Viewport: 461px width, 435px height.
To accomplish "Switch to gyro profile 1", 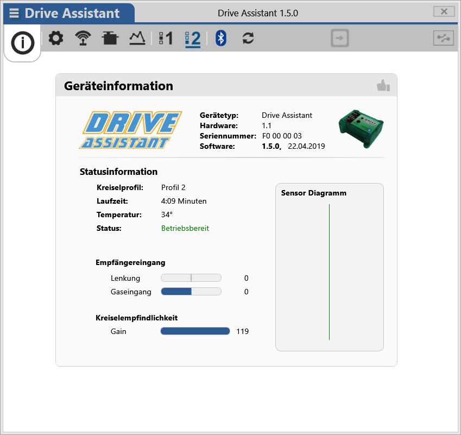I will point(166,38).
